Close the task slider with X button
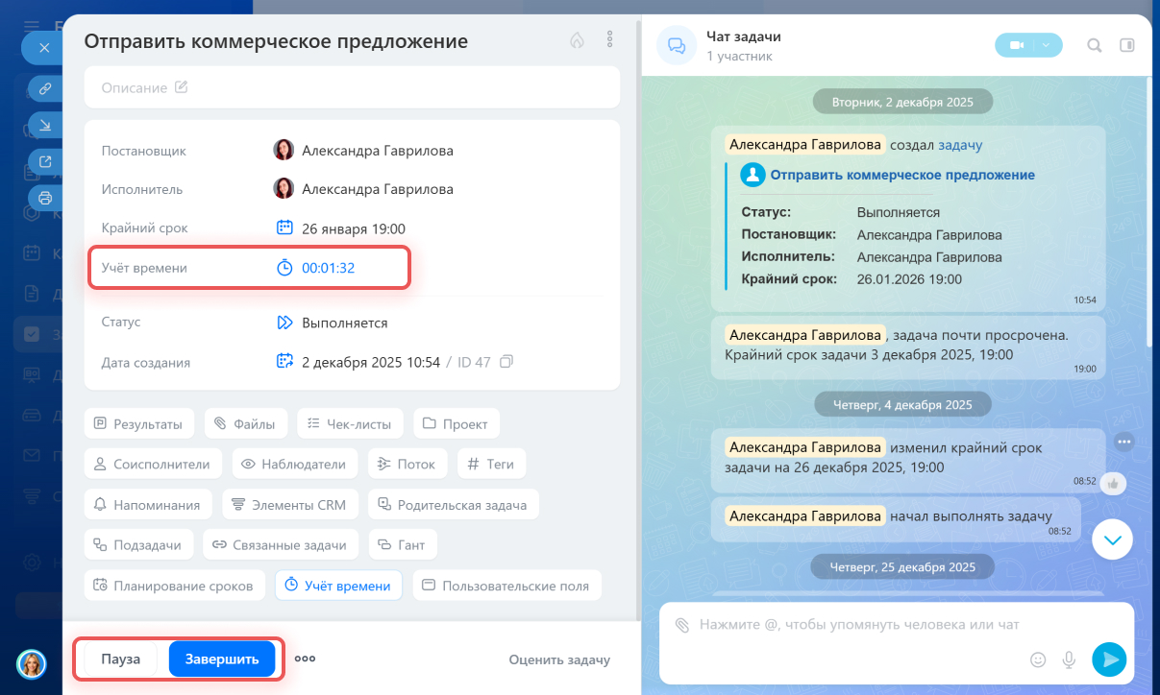 click(x=42, y=47)
